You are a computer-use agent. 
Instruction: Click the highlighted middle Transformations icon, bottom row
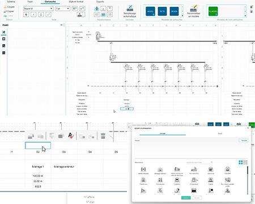103,15
